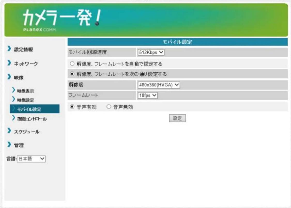The height and width of the screenshot is (208, 291).
Task: Click the 言語: label text
Action: pyautogui.click(x=12, y=159)
